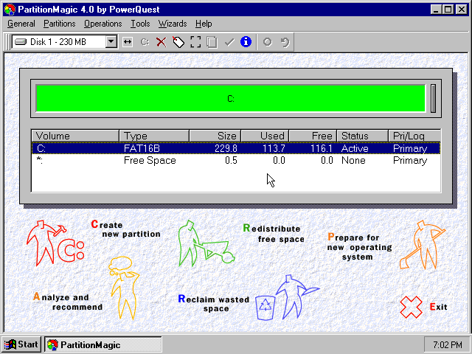Click the orange shoveling figure icon
Screen dimensions: 472x354
pyautogui.click(x=423, y=245)
